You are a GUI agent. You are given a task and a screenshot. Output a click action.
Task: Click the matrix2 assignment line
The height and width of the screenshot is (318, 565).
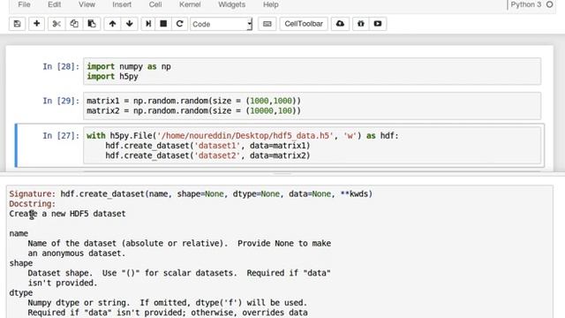point(193,110)
